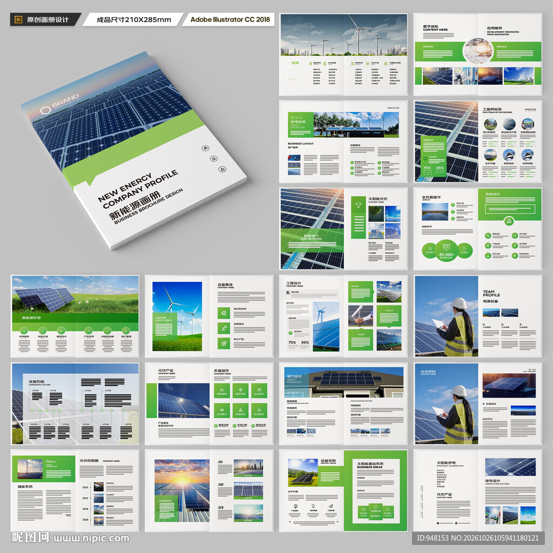Click the round lab photo on green band
553x553 pixels.
pyautogui.click(x=478, y=51)
